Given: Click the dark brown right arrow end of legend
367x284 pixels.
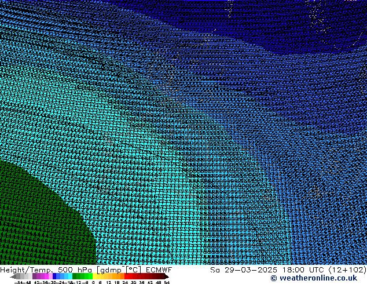Looking at the screenshot, I should 166,276.
